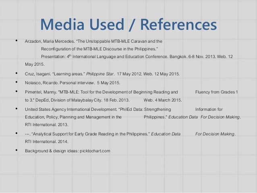
Task: Select the Arzadon, Maria Mercedes reference line
Action: pos(93,42)
